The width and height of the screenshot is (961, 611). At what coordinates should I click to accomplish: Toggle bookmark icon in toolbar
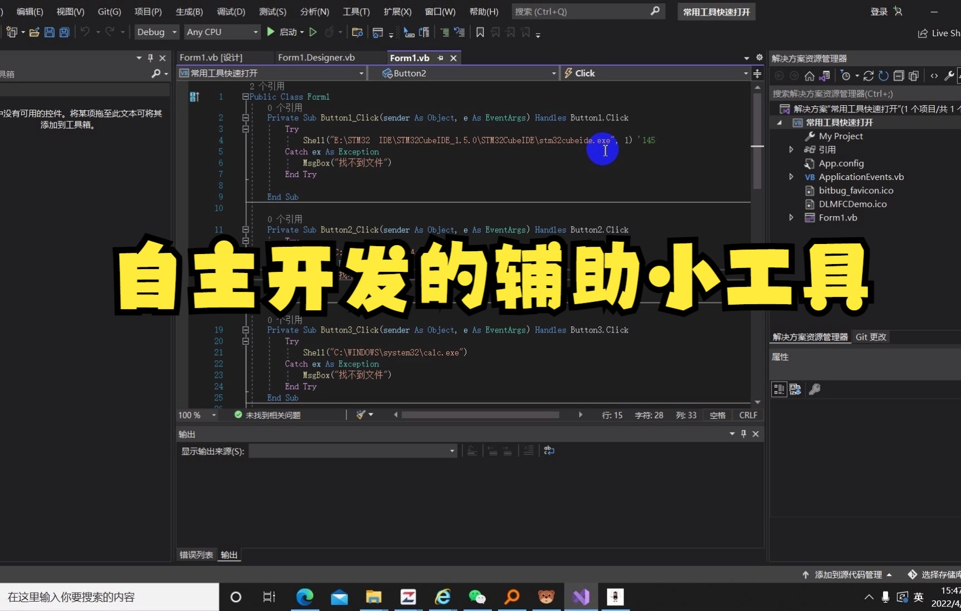pyautogui.click(x=480, y=32)
